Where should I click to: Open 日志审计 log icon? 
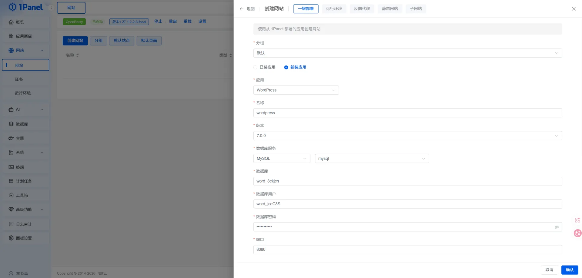(11, 224)
